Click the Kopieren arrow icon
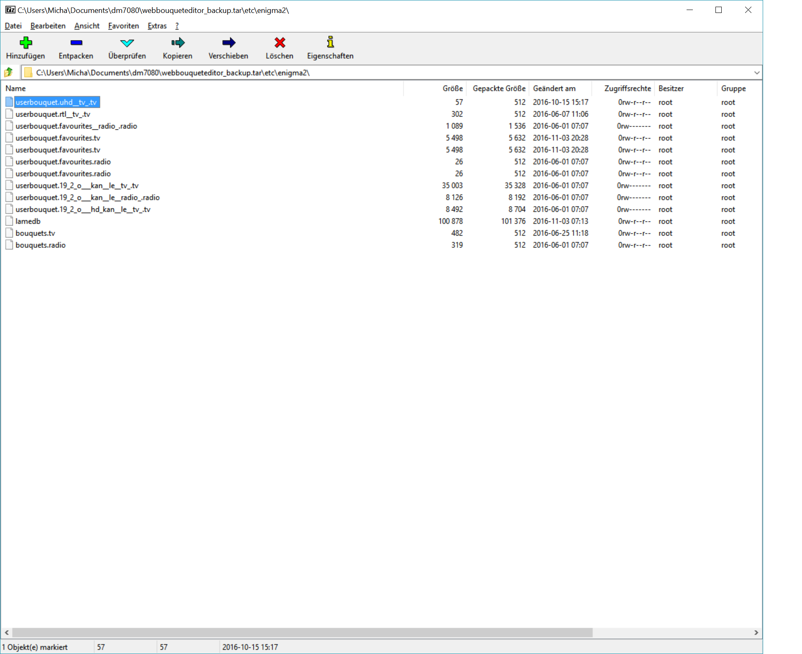The width and height of the screenshot is (802, 654). coord(177,43)
